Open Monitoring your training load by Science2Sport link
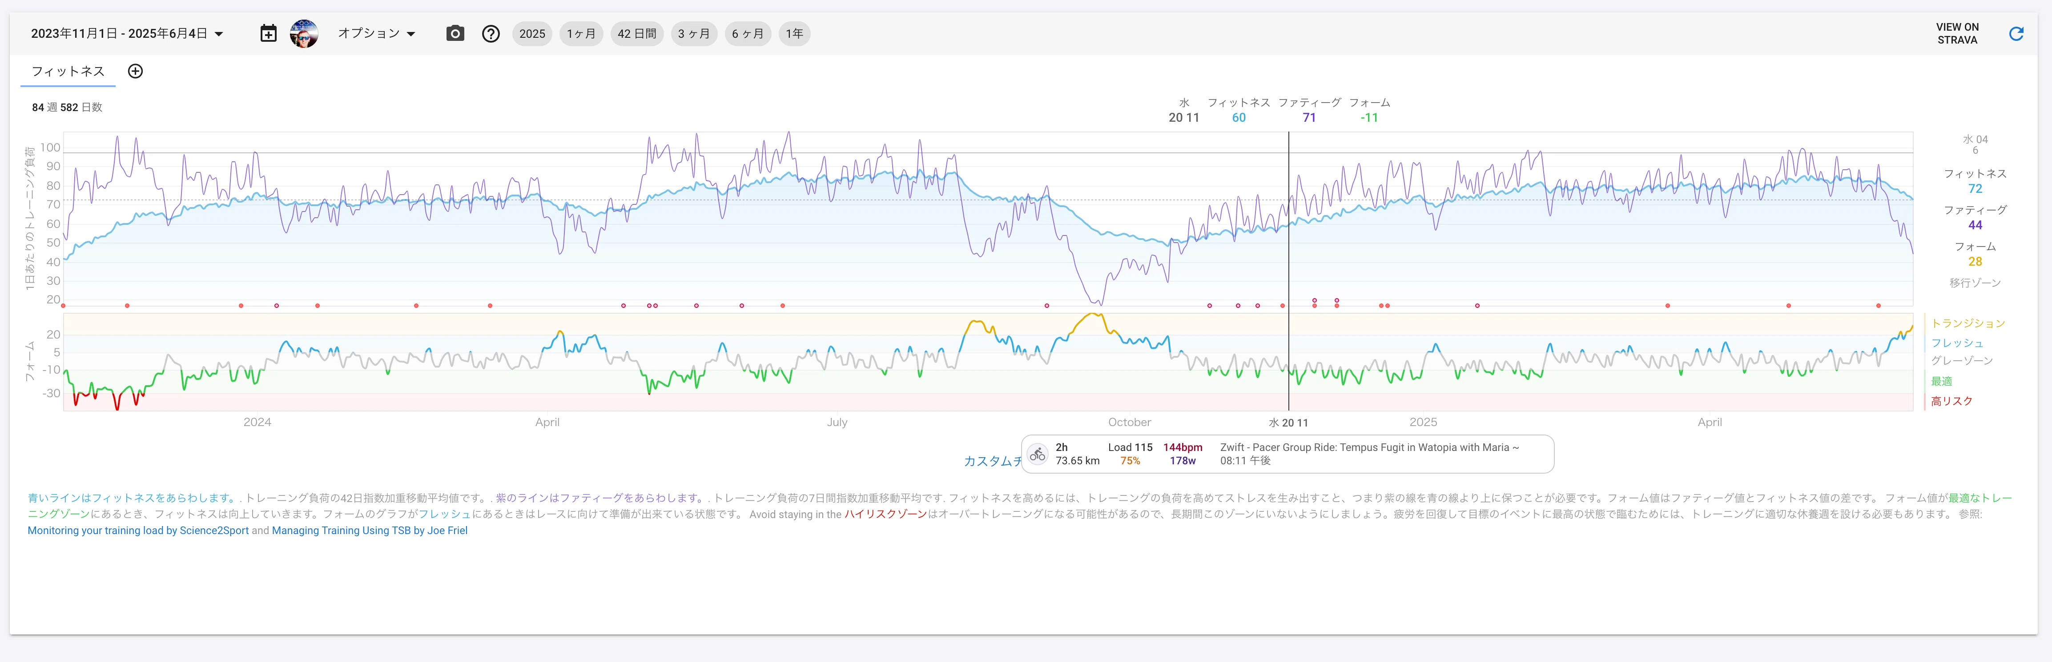The image size is (2052, 662). pyautogui.click(x=138, y=531)
